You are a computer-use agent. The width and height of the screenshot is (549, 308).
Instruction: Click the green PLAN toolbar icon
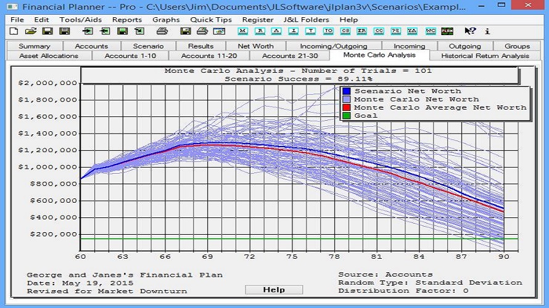(x=447, y=31)
